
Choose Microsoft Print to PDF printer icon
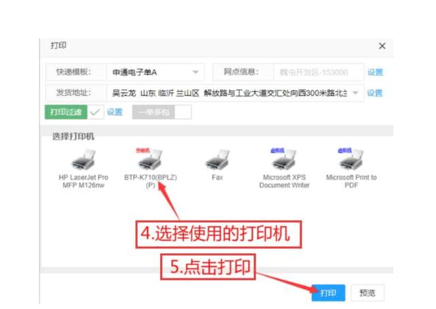coord(352,159)
